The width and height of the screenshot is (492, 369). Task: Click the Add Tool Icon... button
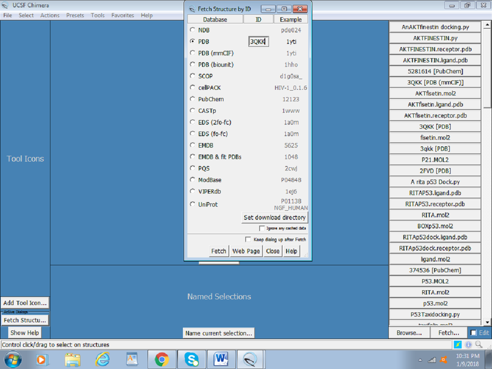pos(25,303)
